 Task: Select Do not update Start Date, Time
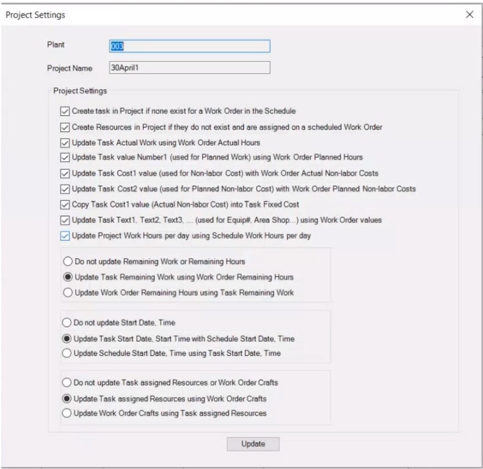point(67,323)
